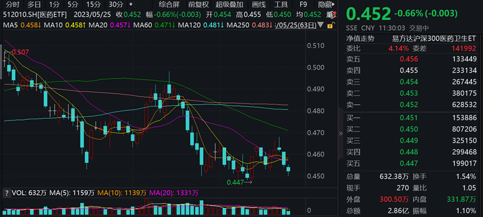Click the 振幅 1.10% value
The image size is (483, 217).
[466, 211]
